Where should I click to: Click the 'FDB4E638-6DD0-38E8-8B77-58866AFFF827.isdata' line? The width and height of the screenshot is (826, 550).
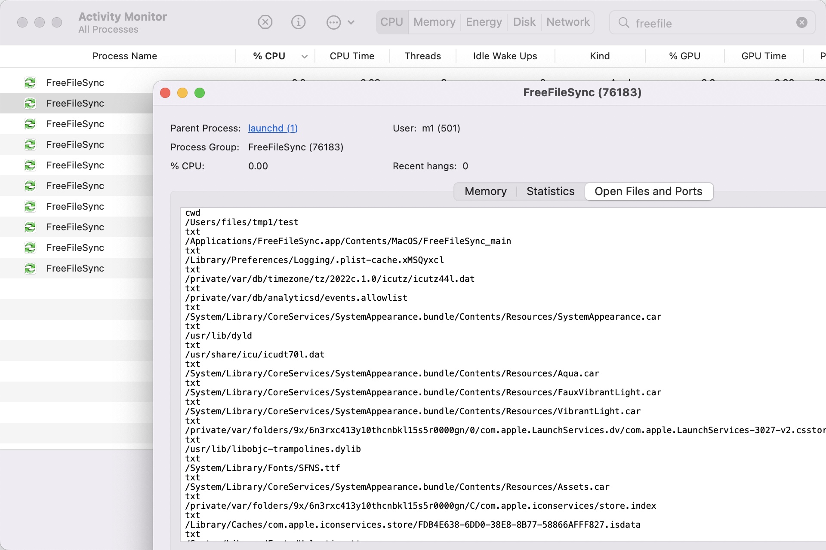coord(413,525)
